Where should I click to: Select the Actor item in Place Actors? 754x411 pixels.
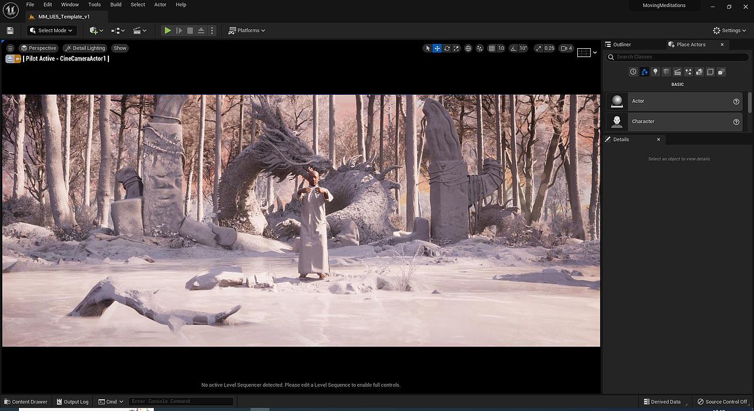[674, 101]
